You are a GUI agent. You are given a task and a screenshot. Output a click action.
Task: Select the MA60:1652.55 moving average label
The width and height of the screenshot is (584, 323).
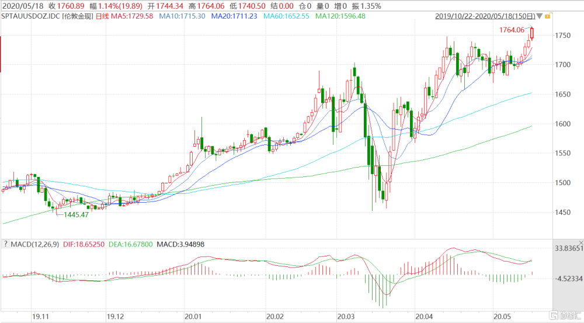286,16
